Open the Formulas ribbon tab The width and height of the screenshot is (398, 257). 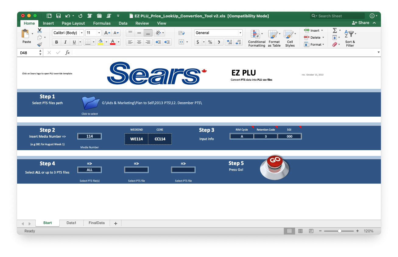pos(102,23)
